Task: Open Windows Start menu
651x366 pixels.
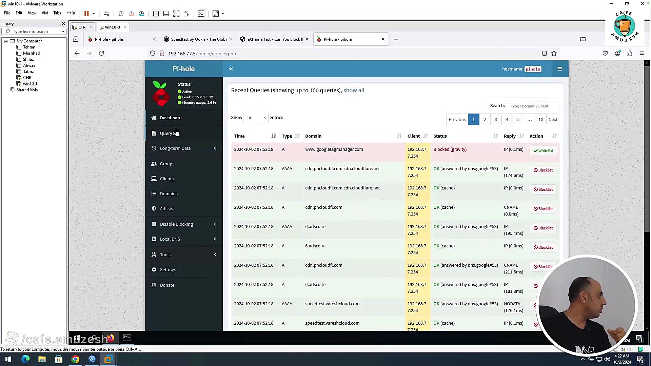Action: click(8, 359)
